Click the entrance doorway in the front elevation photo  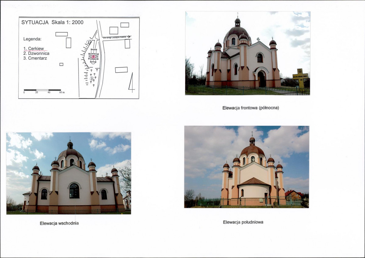click(x=261, y=79)
